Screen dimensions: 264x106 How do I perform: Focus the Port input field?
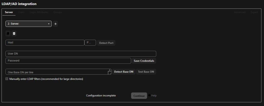tap(90, 43)
